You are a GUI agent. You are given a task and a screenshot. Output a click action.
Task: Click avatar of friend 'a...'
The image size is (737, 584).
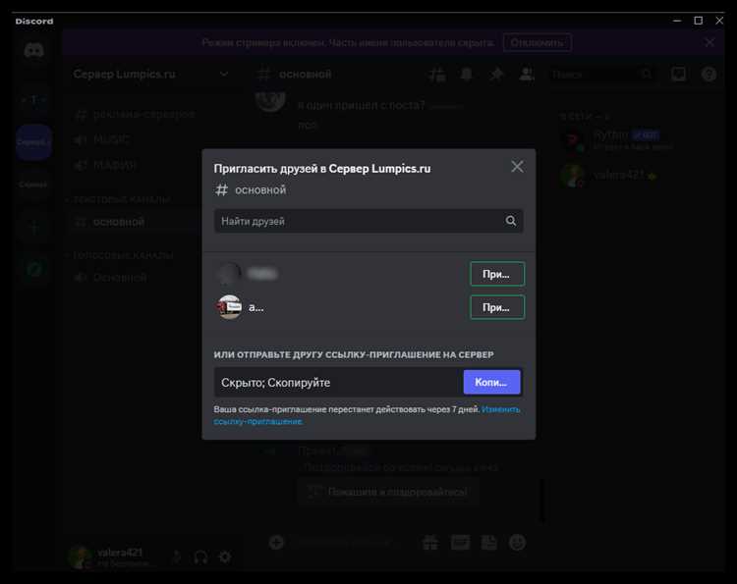229,307
